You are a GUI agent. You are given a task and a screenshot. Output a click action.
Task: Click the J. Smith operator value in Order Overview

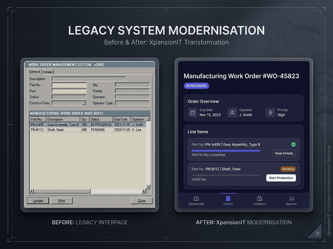[x=246, y=115]
